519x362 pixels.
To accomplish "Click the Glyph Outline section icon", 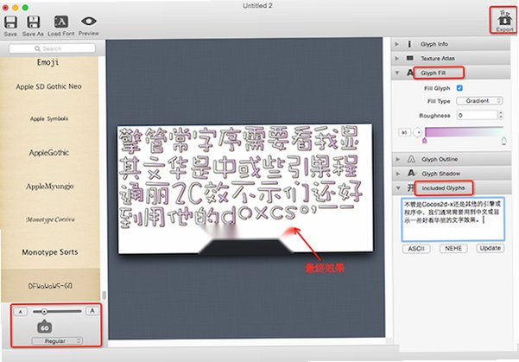I will 411,159.
